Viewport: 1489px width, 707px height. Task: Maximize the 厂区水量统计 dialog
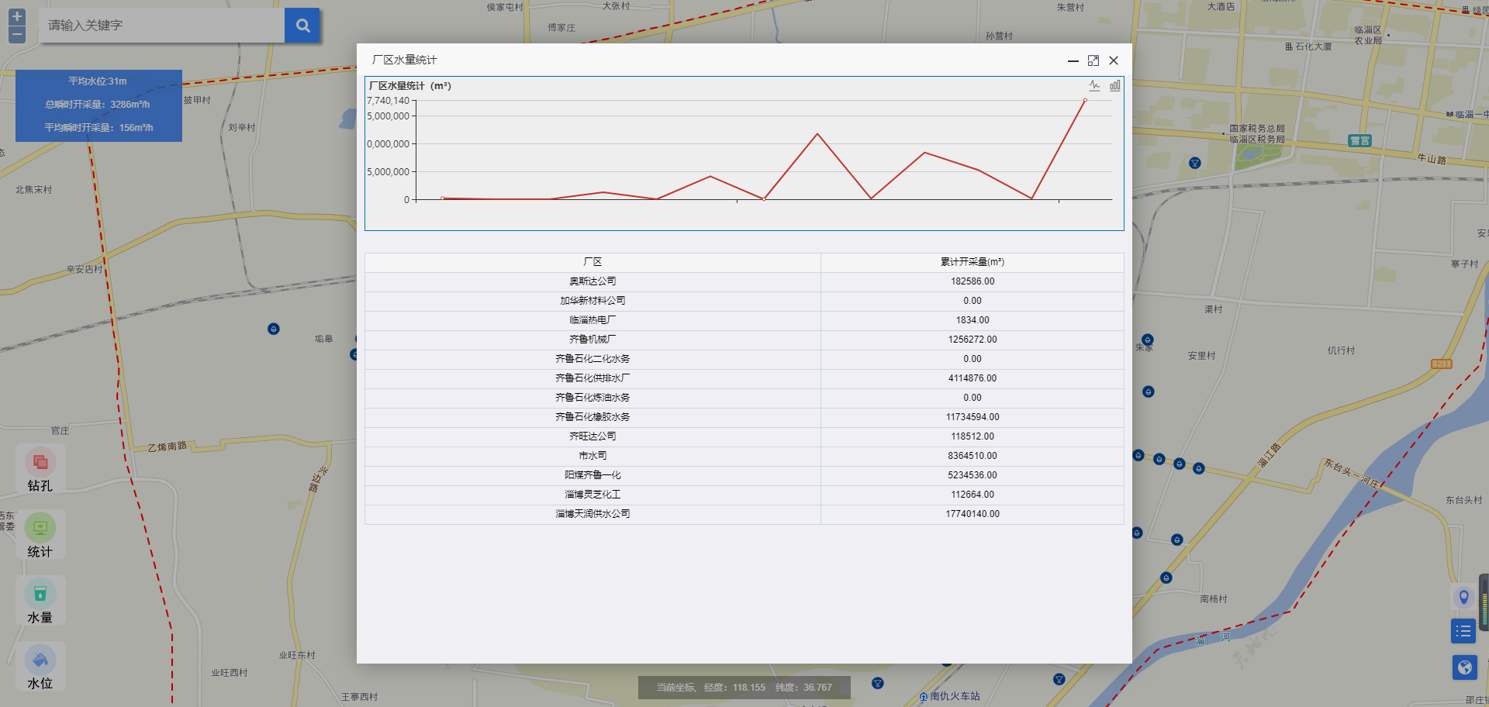pyautogui.click(x=1093, y=60)
